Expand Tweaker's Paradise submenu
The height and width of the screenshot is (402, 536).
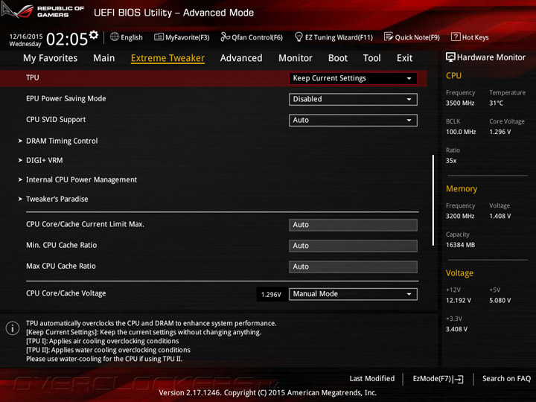[x=57, y=199]
